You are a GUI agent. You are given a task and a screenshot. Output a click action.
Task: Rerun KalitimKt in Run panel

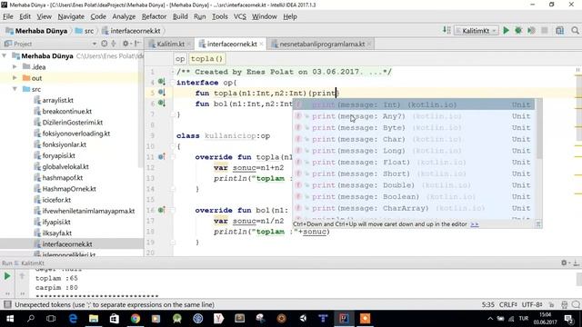pyautogui.click(x=7, y=276)
